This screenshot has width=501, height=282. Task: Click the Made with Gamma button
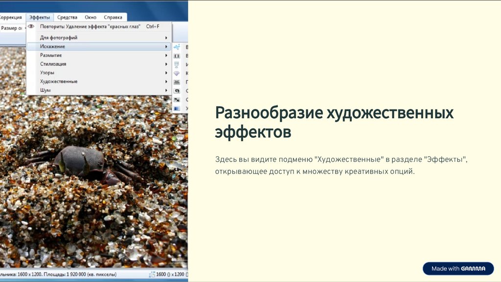[x=458, y=268]
